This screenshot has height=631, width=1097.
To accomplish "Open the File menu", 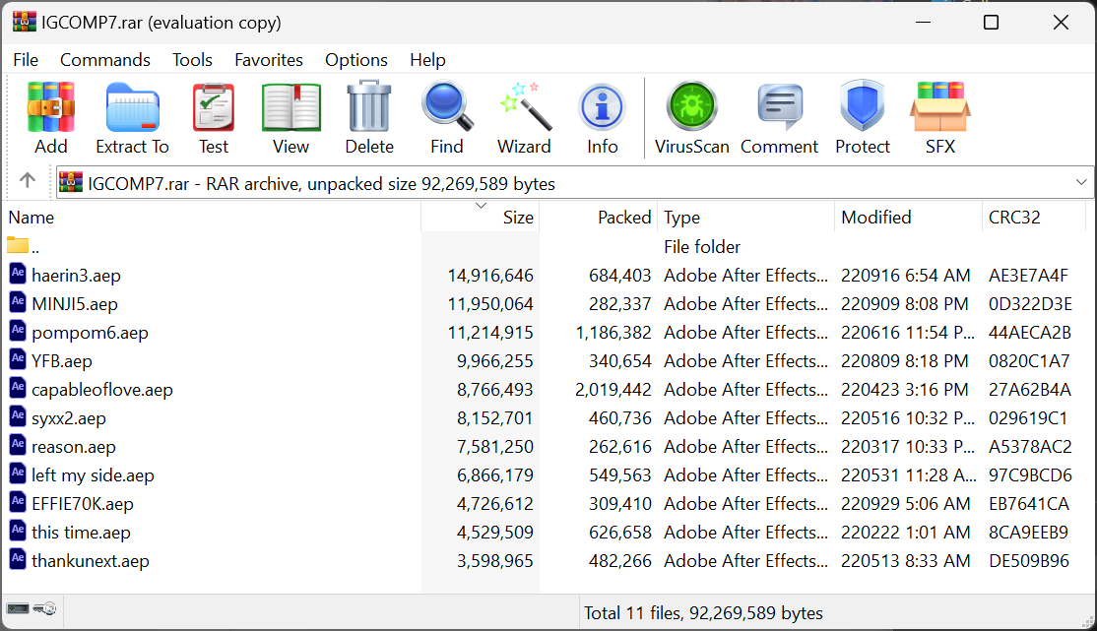I will click(x=26, y=60).
